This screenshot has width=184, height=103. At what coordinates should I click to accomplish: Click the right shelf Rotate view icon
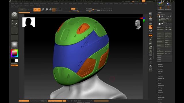coord(151,51)
